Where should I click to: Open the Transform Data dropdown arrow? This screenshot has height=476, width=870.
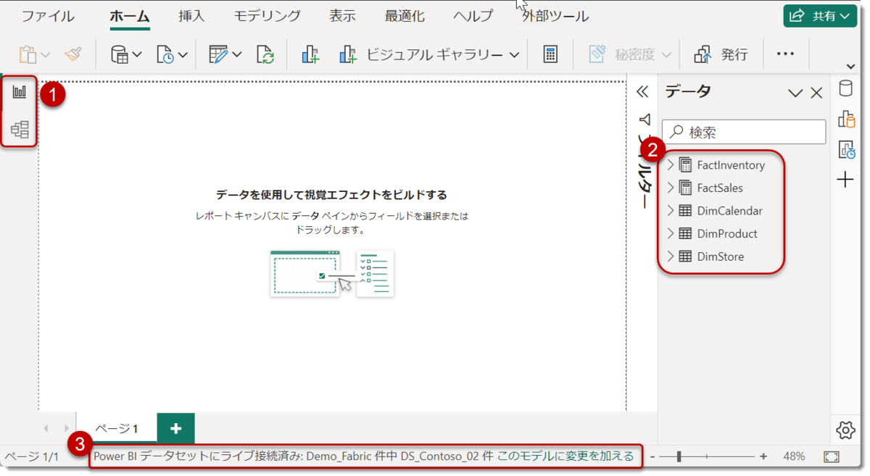click(x=237, y=55)
